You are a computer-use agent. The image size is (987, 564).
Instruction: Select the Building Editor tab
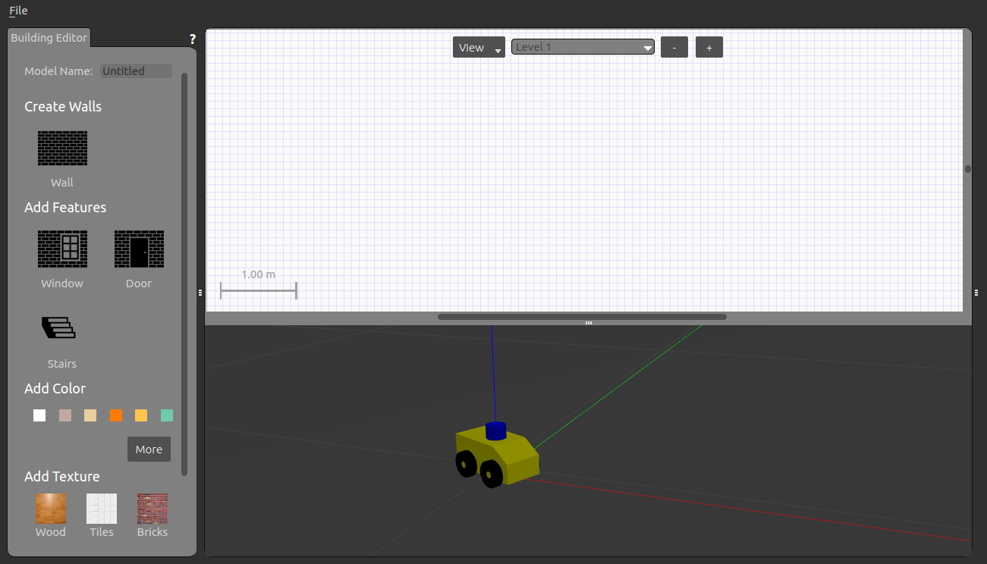[x=49, y=38]
